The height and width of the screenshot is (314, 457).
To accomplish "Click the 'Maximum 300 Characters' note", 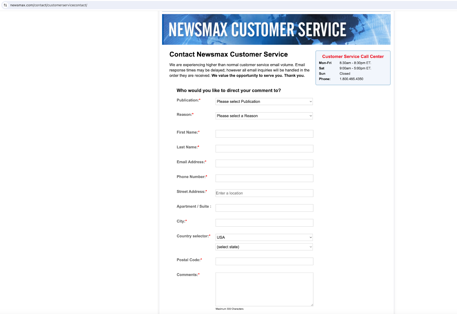I will pyautogui.click(x=230, y=309).
